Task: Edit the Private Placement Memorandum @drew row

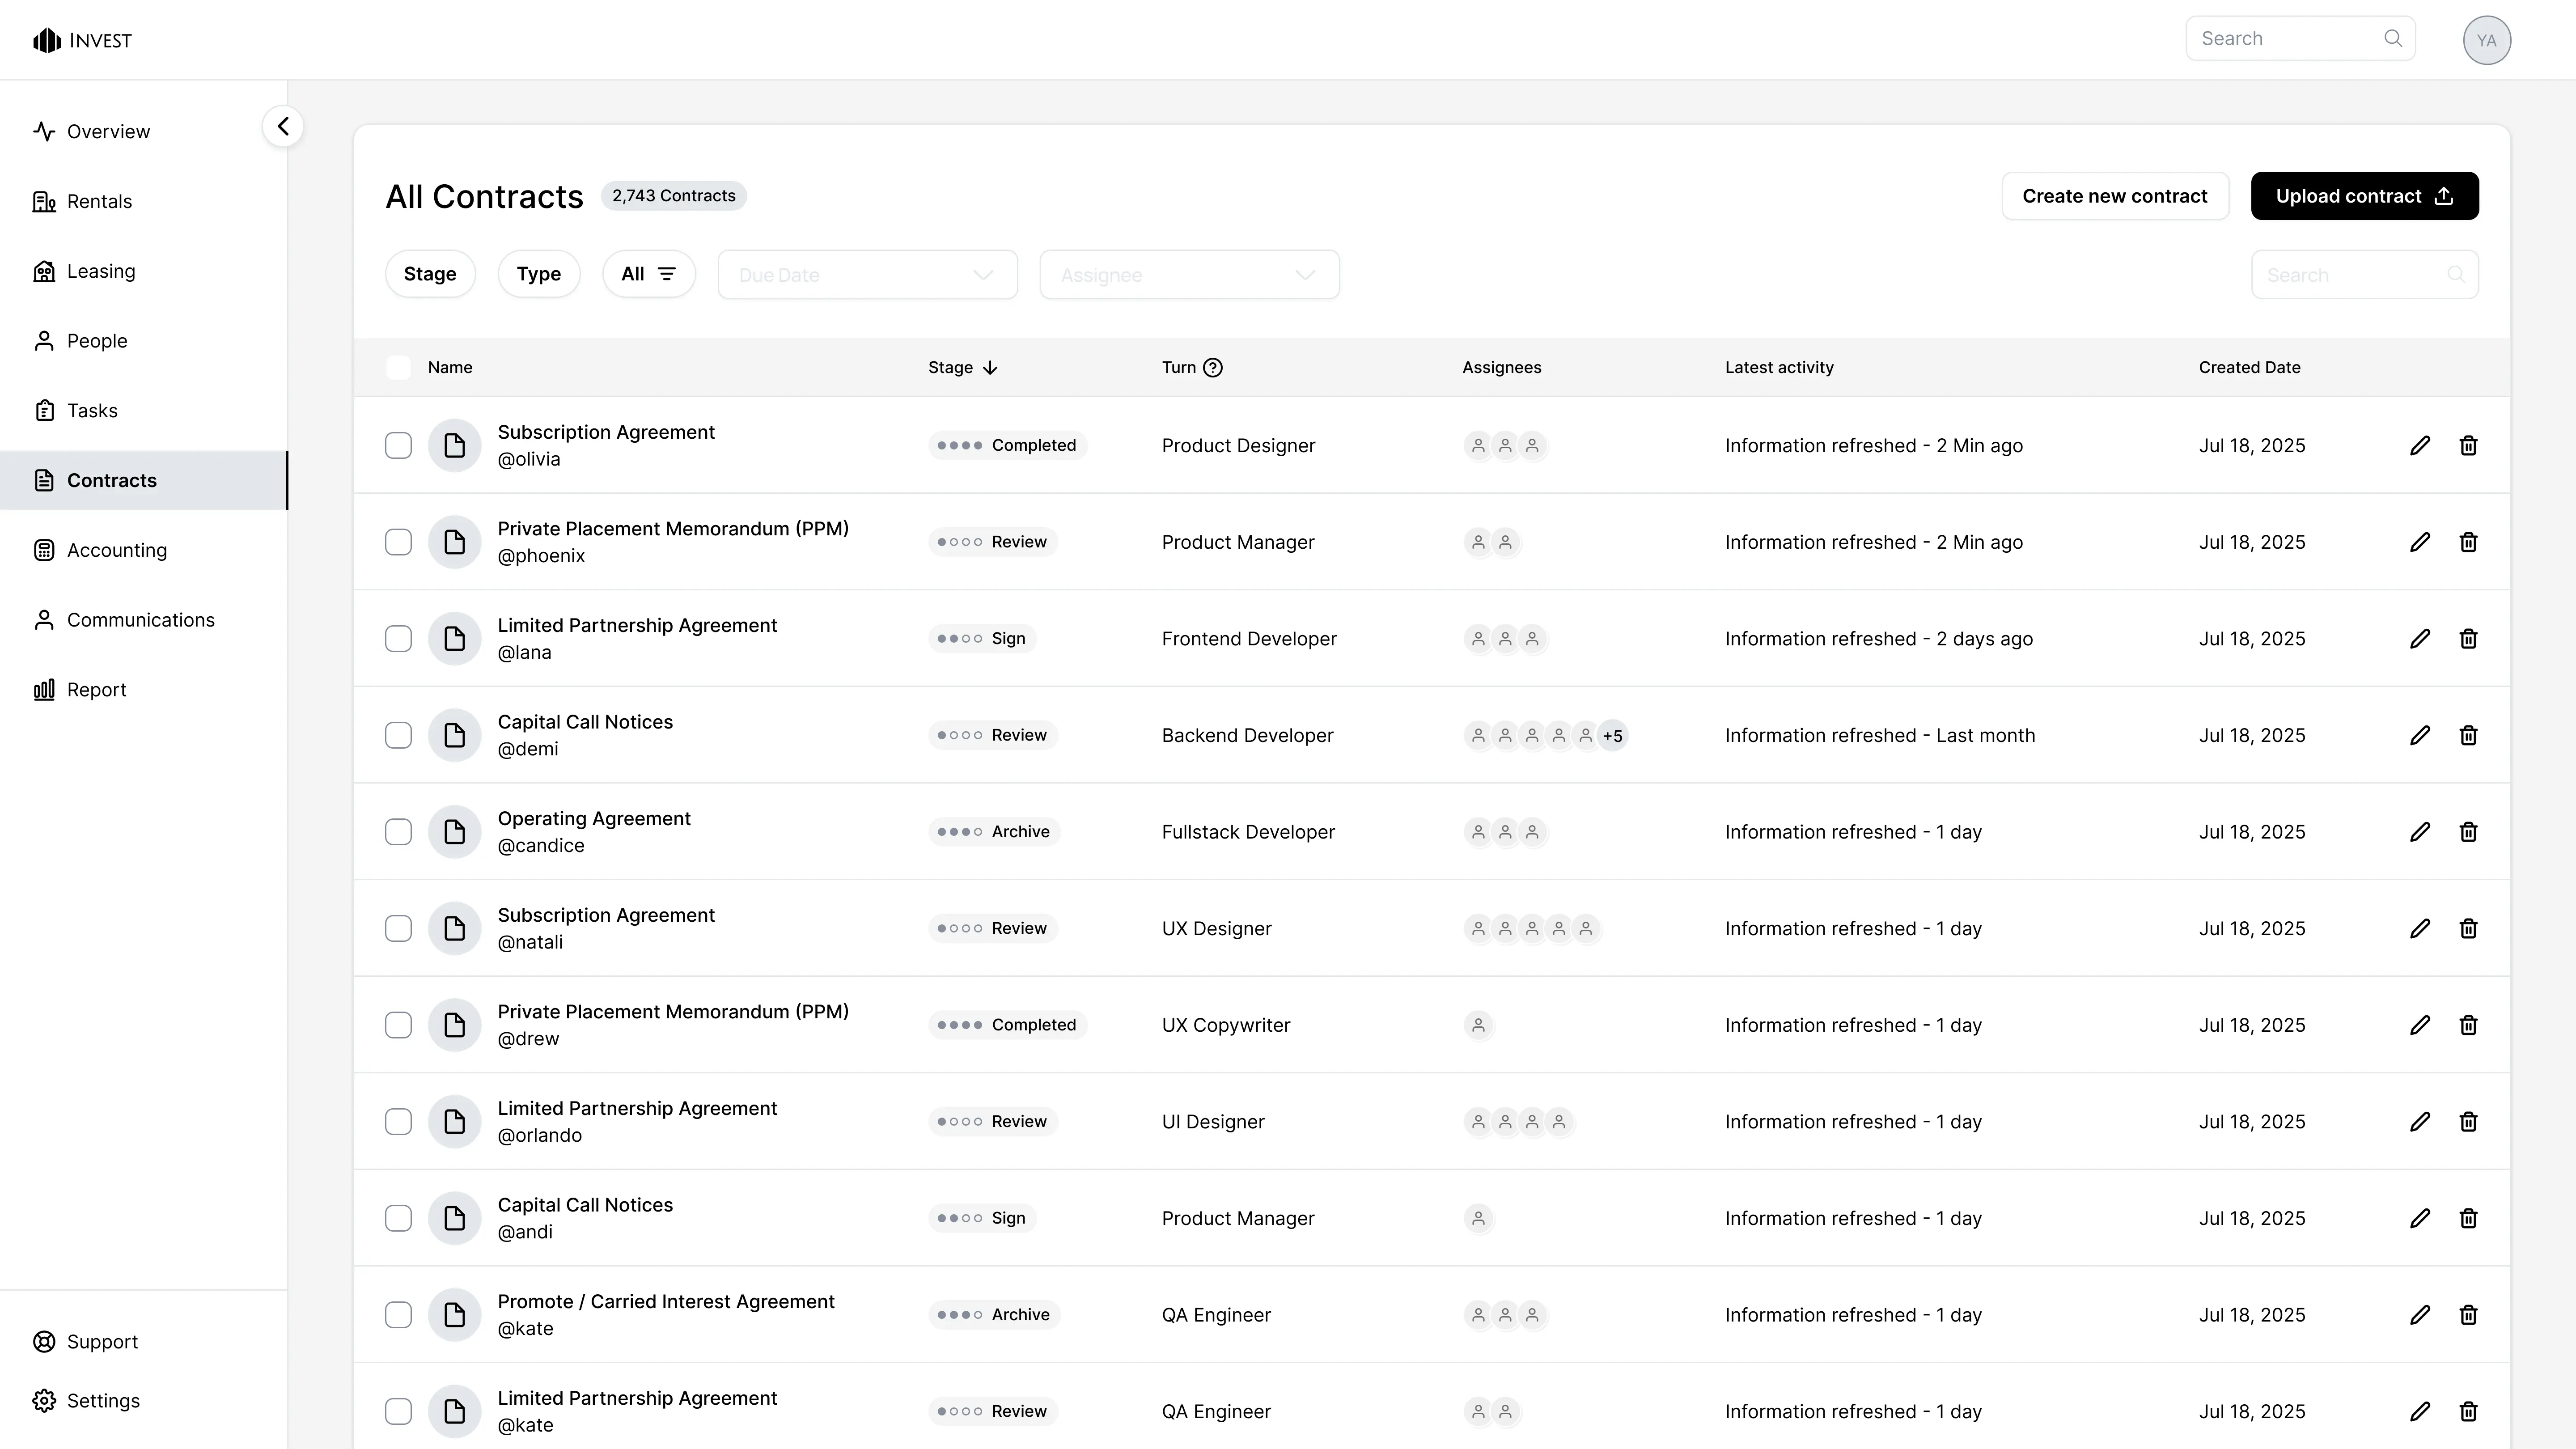Action: pos(2419,1025)
